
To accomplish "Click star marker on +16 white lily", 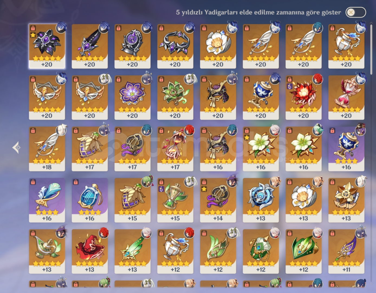I will 247,138.
